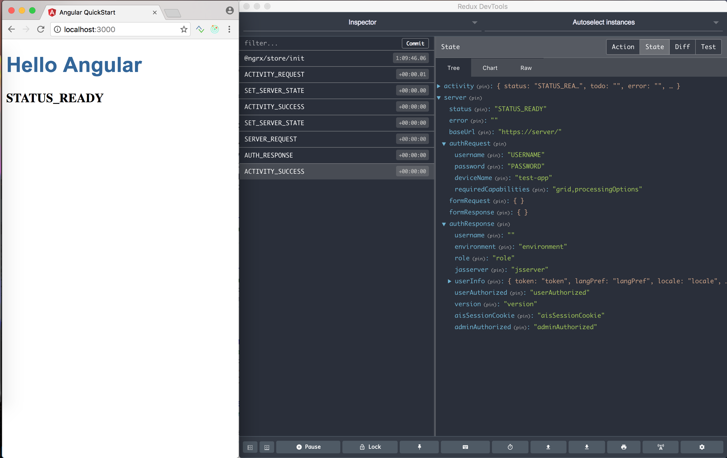Switch to the Raw tab

point(526,68)
